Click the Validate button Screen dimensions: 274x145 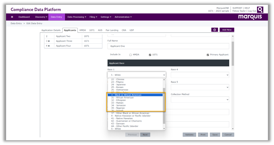(189, 135)
